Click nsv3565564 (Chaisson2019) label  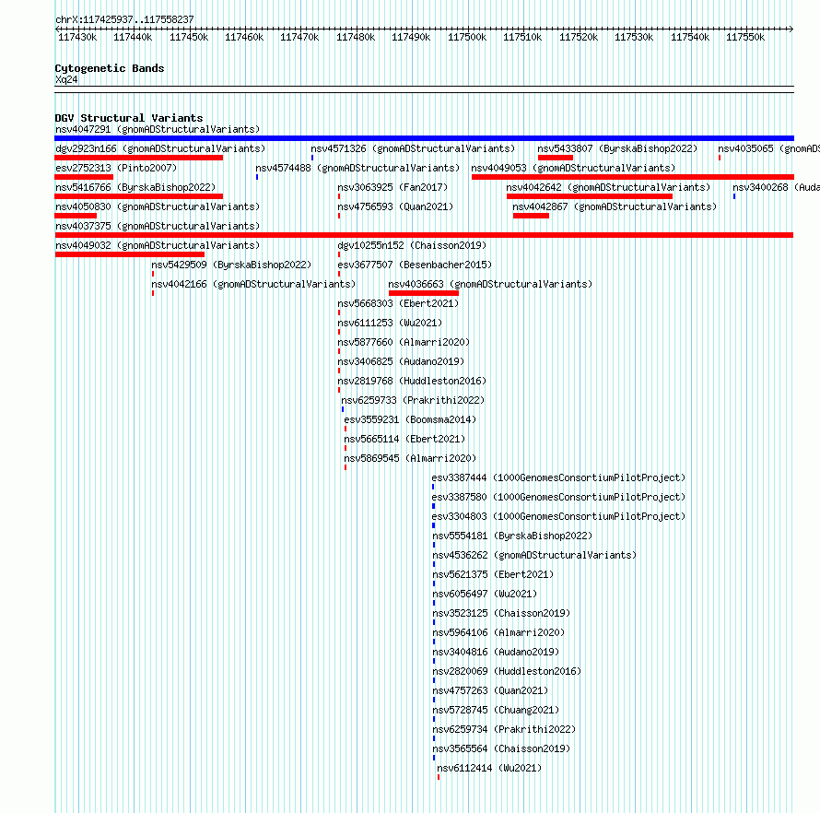pyautogui.click(x=501, y=748)
